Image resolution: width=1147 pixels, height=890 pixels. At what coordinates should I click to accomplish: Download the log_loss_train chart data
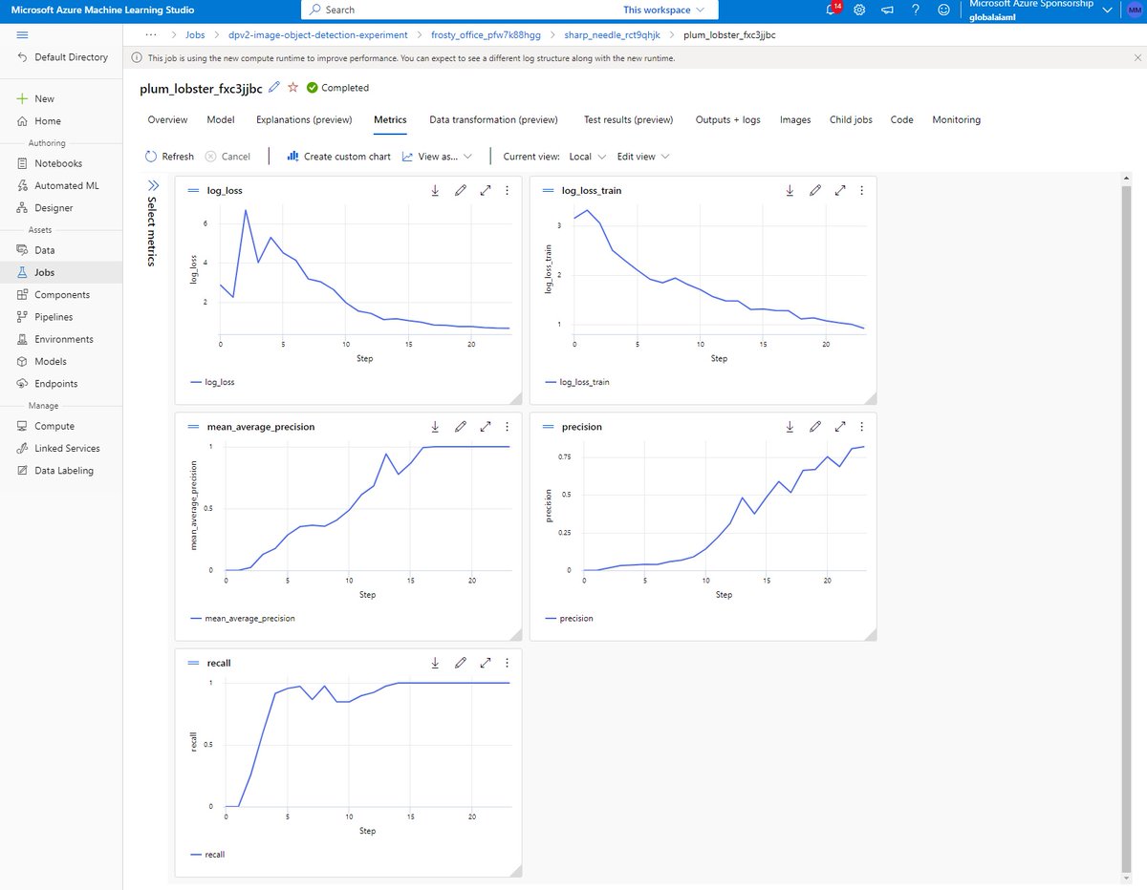click(790, 190)
